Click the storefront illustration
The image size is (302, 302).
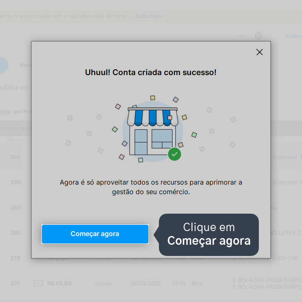(x=153, y=132)
